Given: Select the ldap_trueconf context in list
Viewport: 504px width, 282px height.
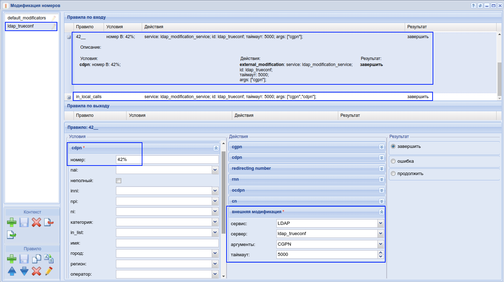Looking at the screenshot, I should pos(21,26).
